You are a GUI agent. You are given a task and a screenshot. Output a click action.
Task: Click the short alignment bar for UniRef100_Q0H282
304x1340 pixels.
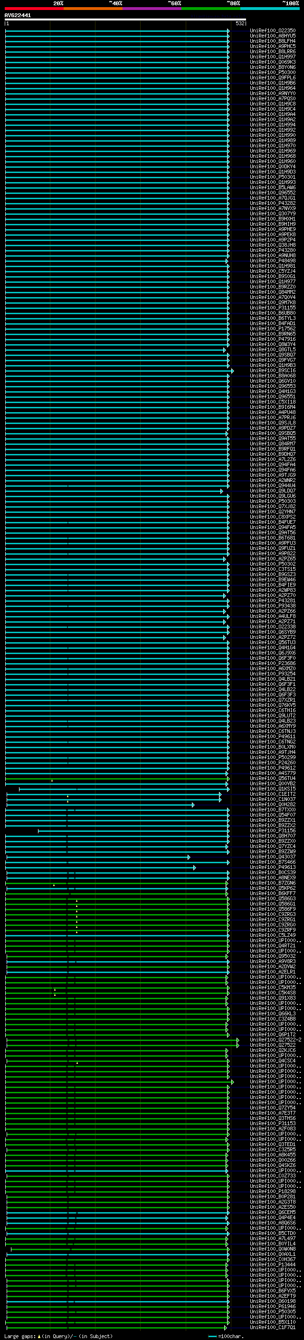click(x=100, y=805)
